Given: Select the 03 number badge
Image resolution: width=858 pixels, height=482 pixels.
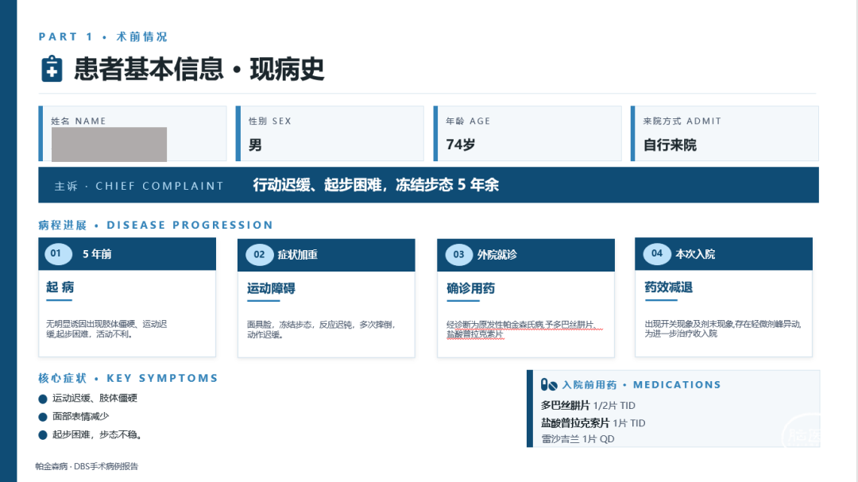Looking at the screenshot, I should pyautogui.click(x=458, y=255).
